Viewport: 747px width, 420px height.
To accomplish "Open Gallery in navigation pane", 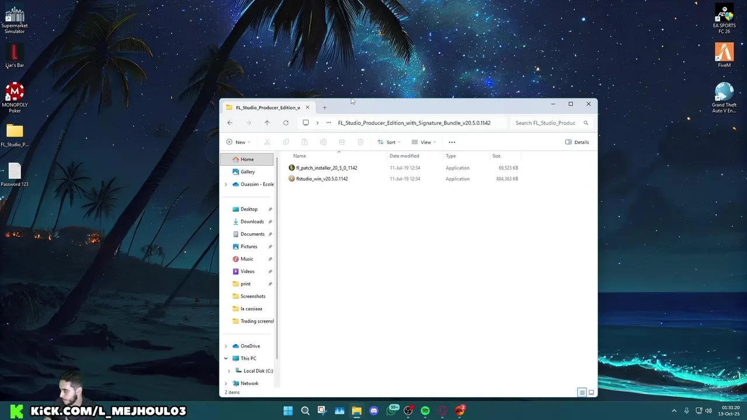I will [247, 172].
